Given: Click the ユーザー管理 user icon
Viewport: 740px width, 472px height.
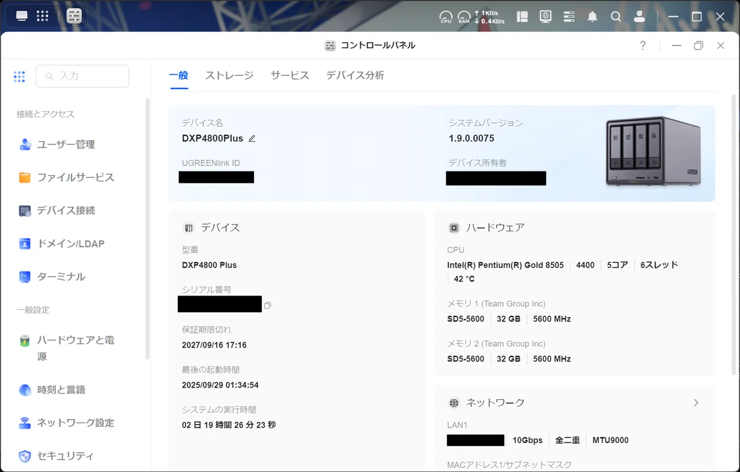Looking at the screenshot, I should (25, 145).
